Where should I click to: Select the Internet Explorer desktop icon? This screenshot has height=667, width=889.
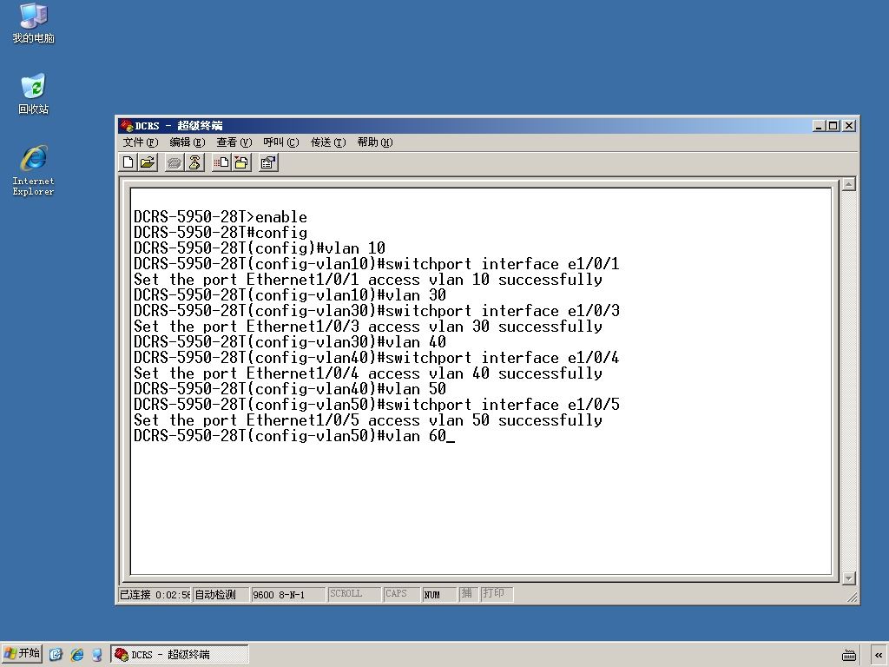[34, 170]
